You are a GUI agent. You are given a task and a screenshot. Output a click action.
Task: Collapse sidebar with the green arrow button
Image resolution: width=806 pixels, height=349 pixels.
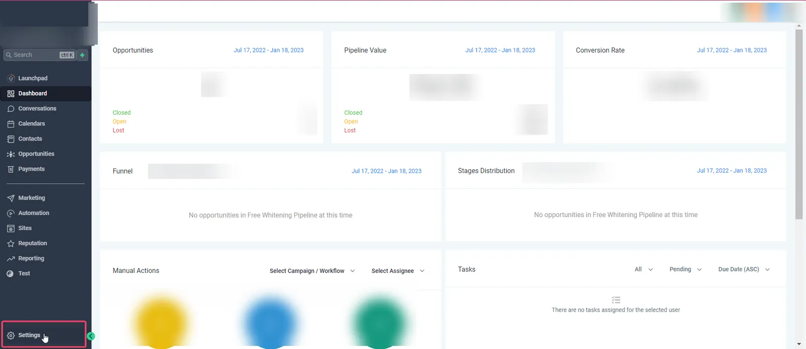(x=91, y=336)
